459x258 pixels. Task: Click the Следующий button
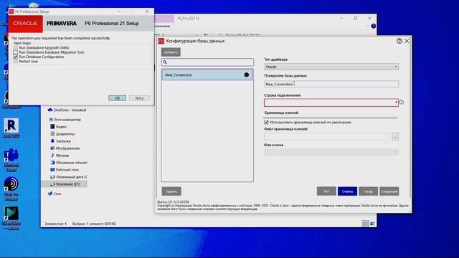389,191
